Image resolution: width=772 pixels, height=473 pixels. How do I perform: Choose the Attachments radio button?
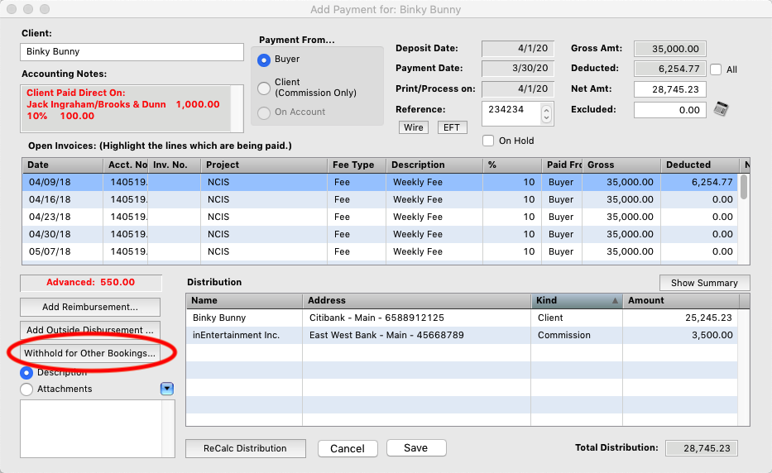[x=26, y=389]
